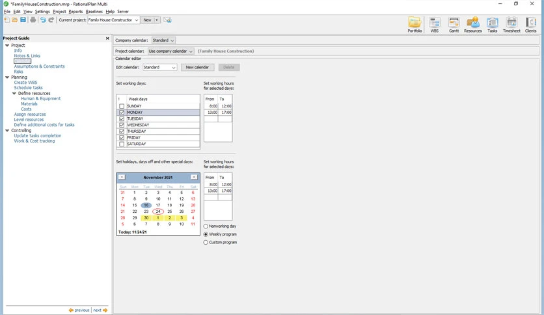
Task: Toggle WEDNESDAY working day checkbox
Action: (122, 125)
